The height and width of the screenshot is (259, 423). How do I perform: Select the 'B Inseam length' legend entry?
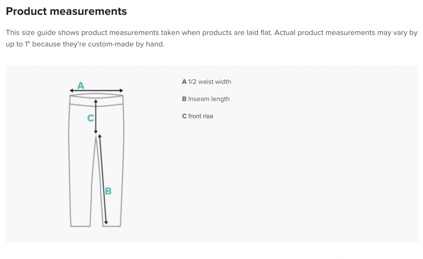click(x=206, y=99)
